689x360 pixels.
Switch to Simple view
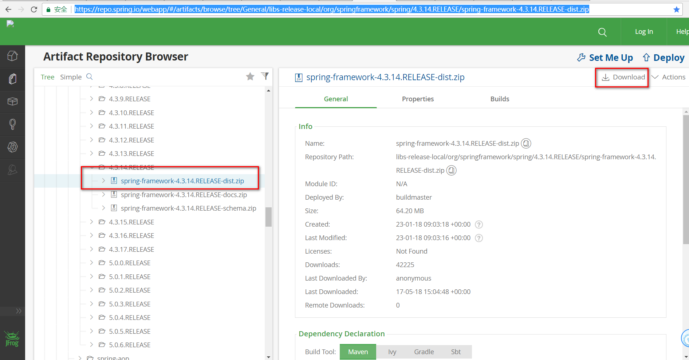71,77
